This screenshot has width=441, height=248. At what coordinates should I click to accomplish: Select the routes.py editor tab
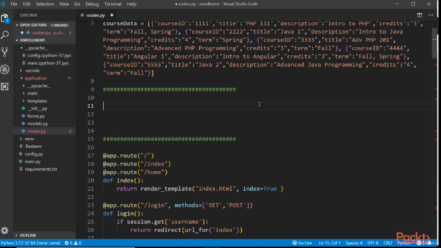pos(96,15)
